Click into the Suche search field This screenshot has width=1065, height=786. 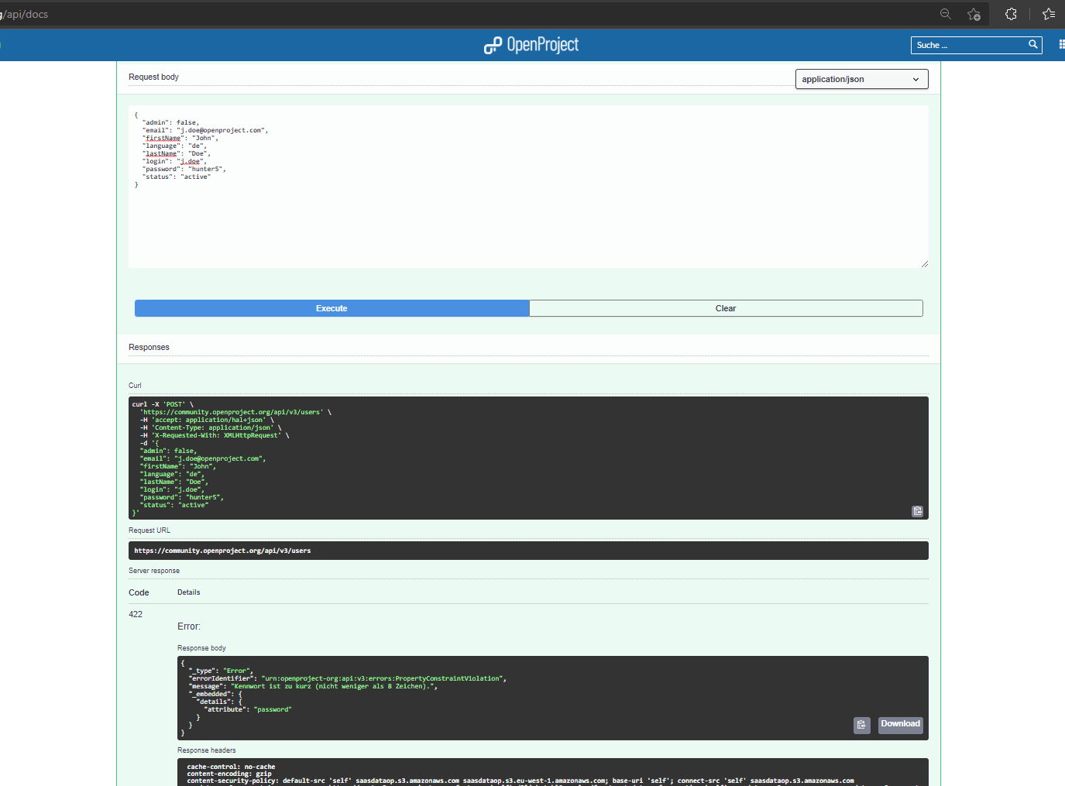tap(968, 45)
